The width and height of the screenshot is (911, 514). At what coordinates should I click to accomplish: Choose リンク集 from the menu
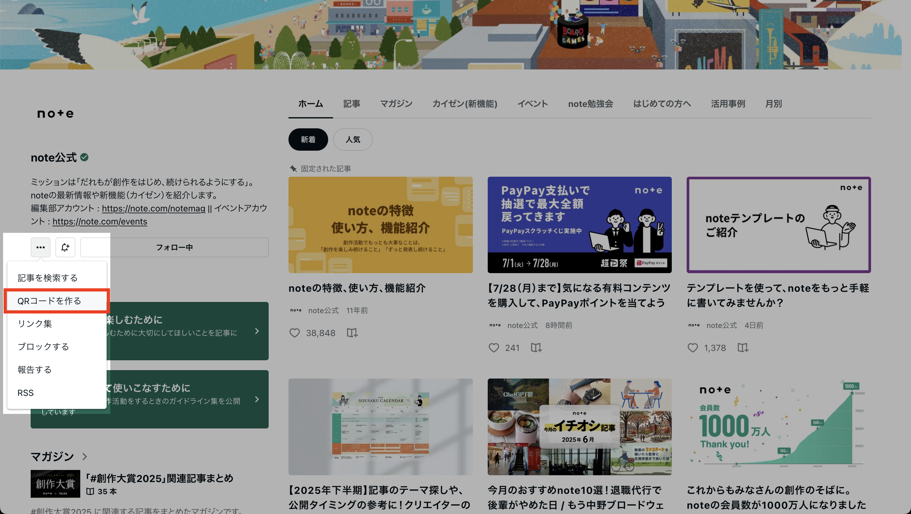[57, 324]
